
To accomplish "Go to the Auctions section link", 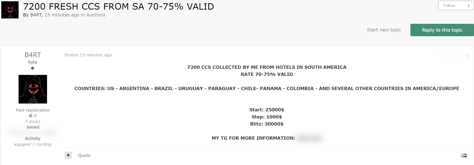I will click(x=96, y=15).
